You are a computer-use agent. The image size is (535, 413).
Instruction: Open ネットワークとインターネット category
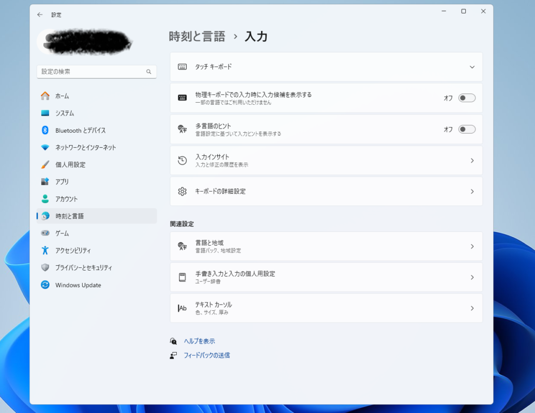(x=97, y=148)
